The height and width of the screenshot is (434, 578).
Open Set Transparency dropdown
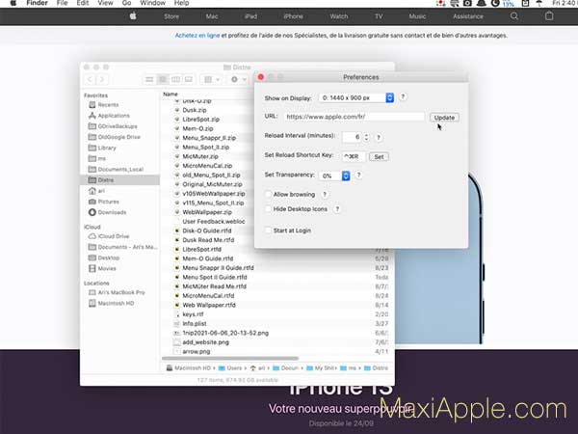click(334, 176)
